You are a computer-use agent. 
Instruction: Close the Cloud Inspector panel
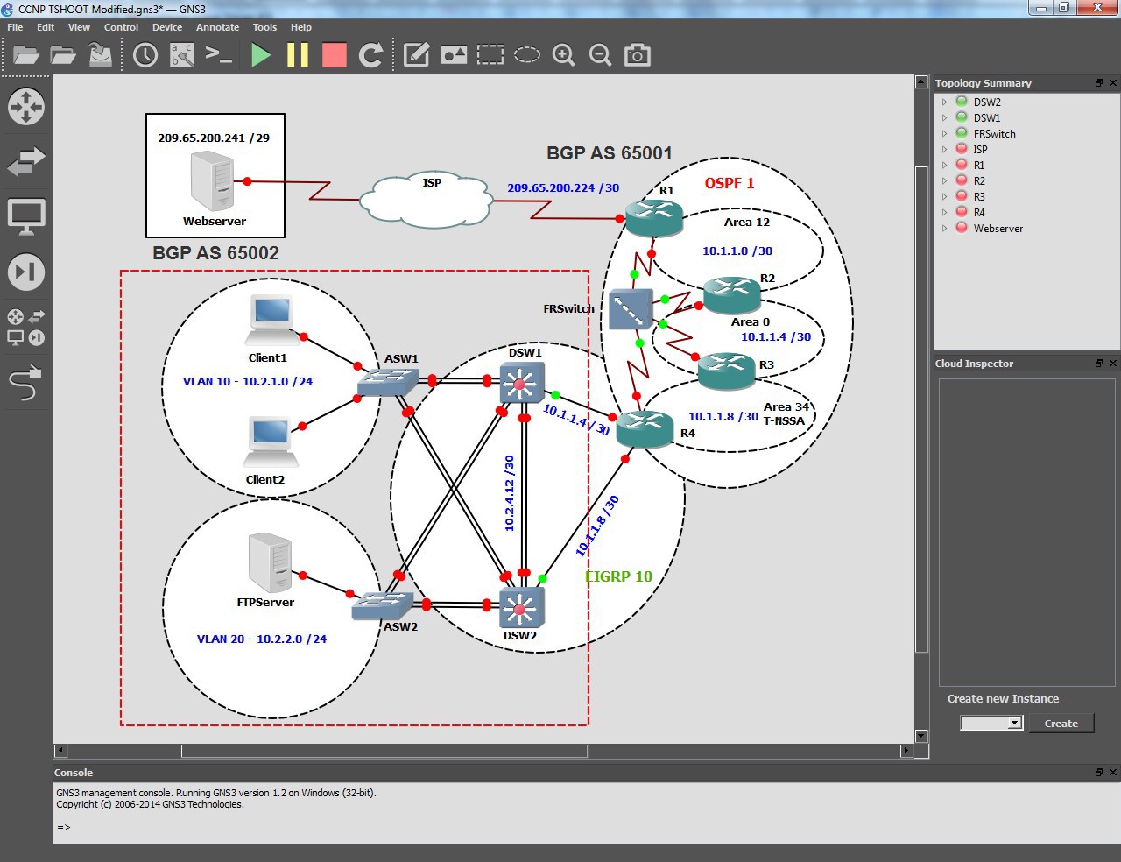tap(1113, 364)
